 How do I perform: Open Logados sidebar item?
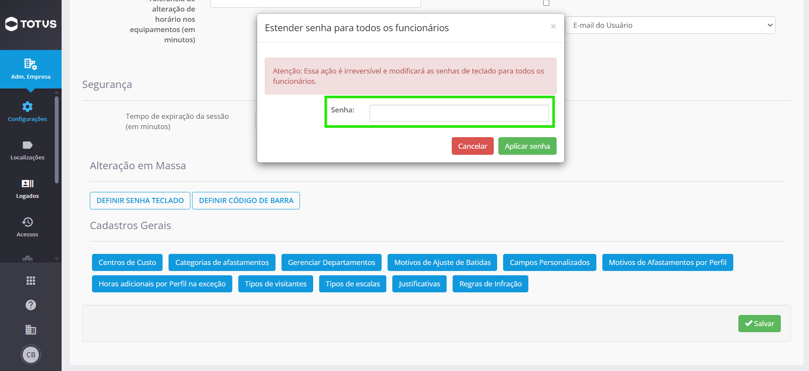pyautogui.click(x=27, y=189)
